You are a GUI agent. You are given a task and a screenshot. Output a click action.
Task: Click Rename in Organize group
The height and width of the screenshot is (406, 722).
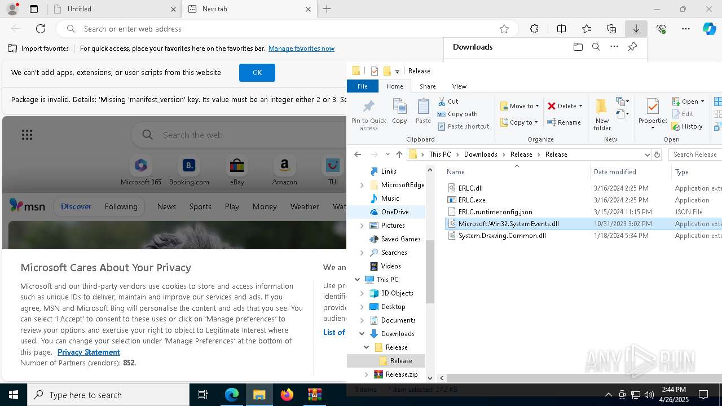pyautogui.click(x=564, y=122)
